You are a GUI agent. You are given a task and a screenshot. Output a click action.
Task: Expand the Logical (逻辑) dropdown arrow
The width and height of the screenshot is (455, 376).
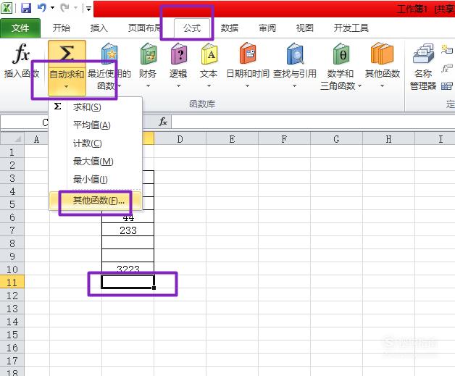pyautogui.click(x=178, y=86)
